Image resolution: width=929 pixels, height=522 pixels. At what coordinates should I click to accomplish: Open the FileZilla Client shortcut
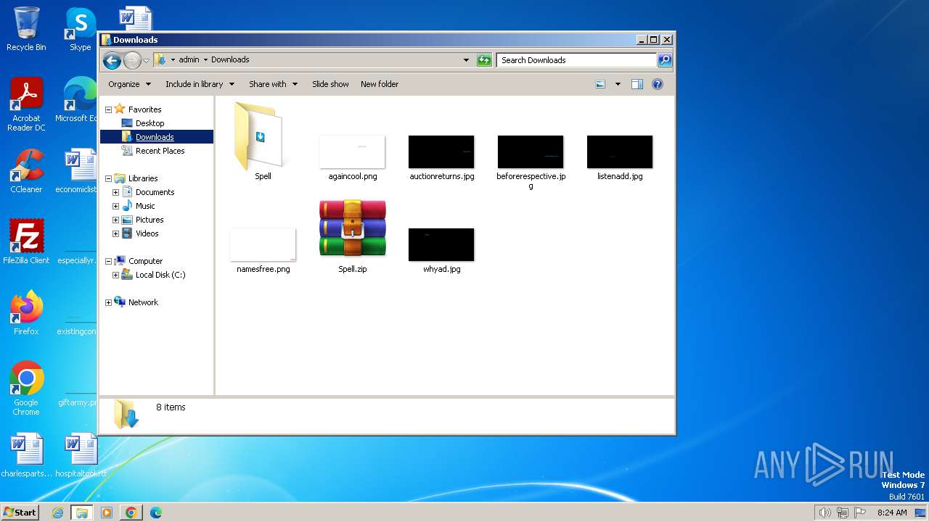26,241
